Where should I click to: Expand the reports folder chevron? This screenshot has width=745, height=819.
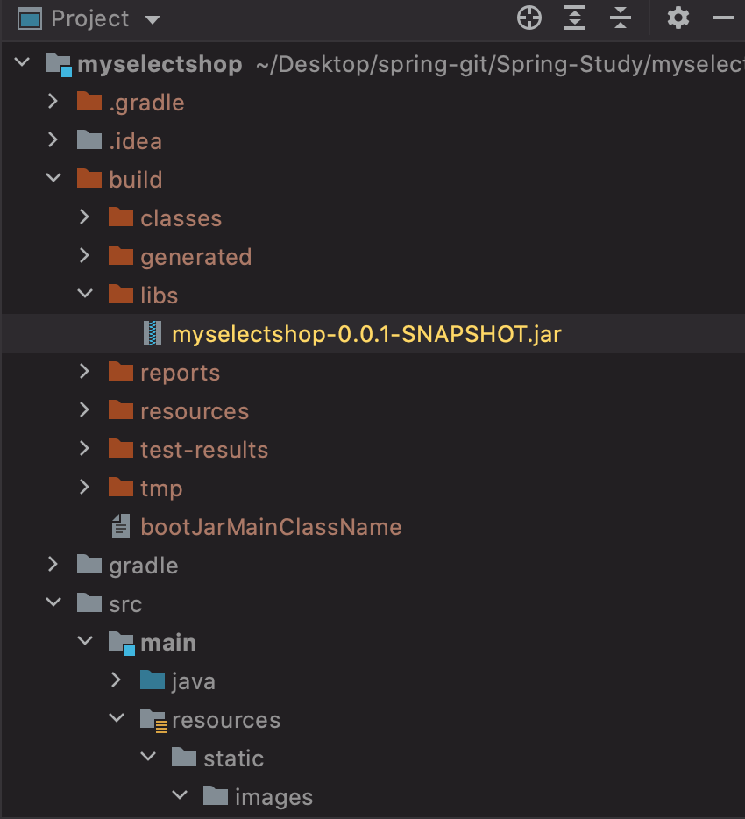tap(84, 372)
